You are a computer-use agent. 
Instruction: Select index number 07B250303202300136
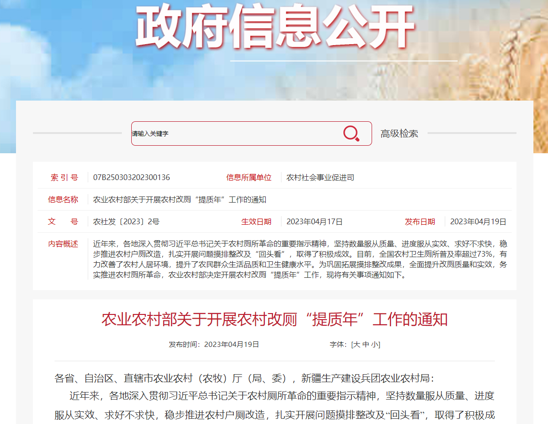(x=132, y=178)
